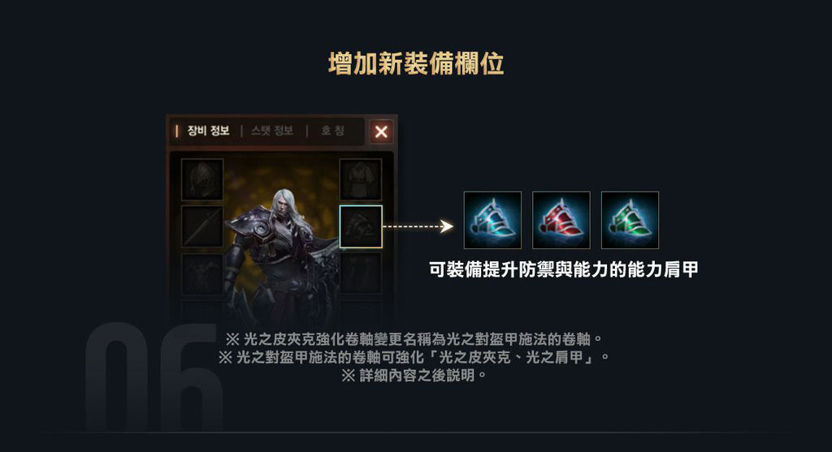The width and height of the screenshot is (832, 452).
Task: Click the 詳細內容之後說明 note
Action: 414,376
